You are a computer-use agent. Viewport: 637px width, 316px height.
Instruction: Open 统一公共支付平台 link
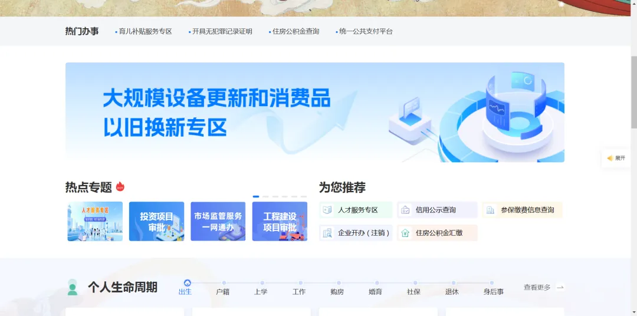click(366, 31)
